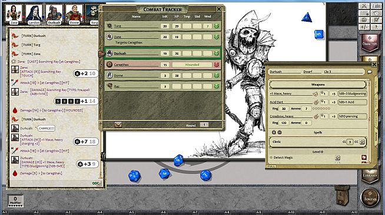Click Durkush's token icon in Combat Tracker
The image size is (385, 215).
109,53
